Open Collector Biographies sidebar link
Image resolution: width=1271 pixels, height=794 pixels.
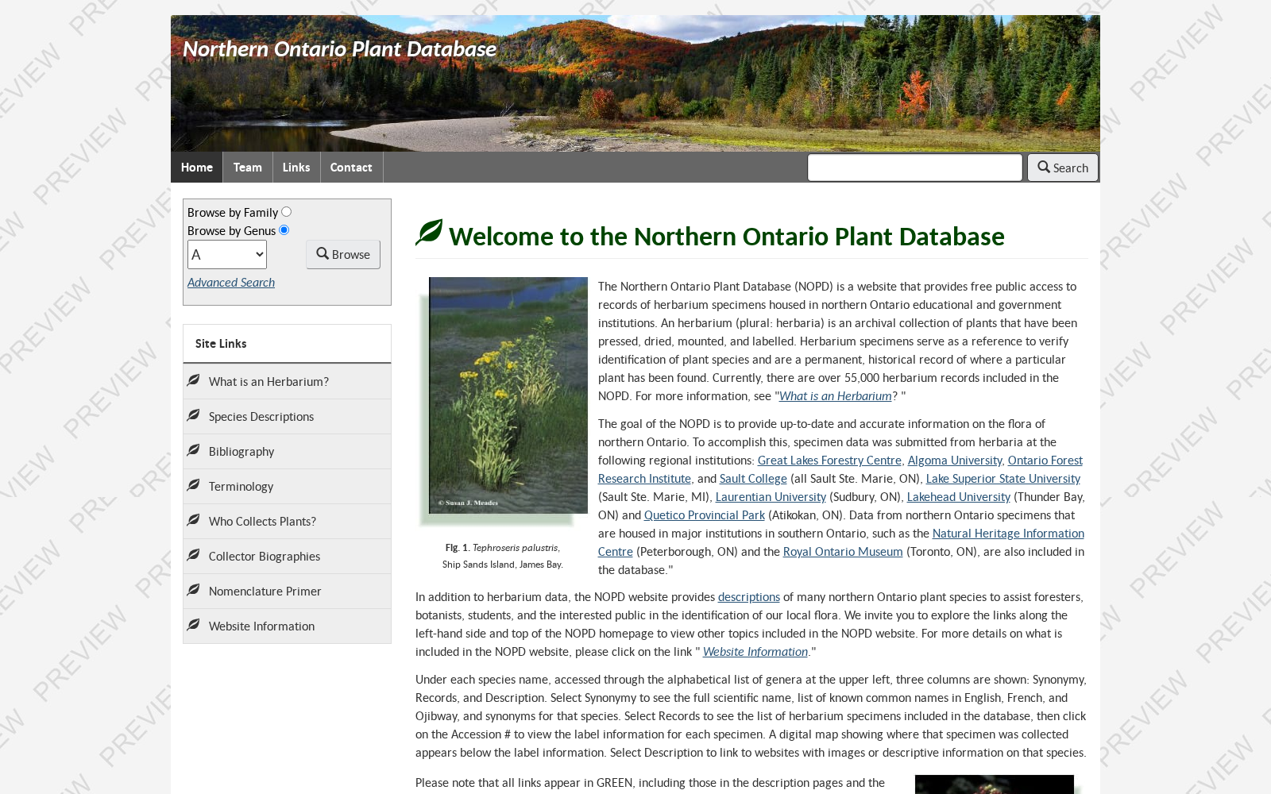coord(287,557)
